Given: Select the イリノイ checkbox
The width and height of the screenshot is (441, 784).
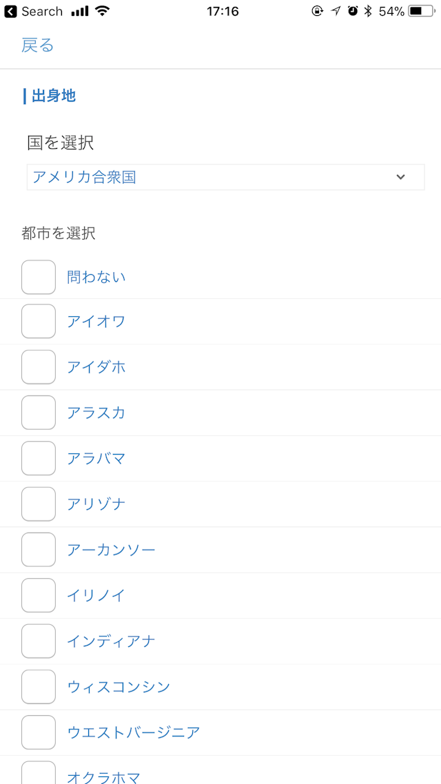Looking at the screenshot, I should pos(39,595).
